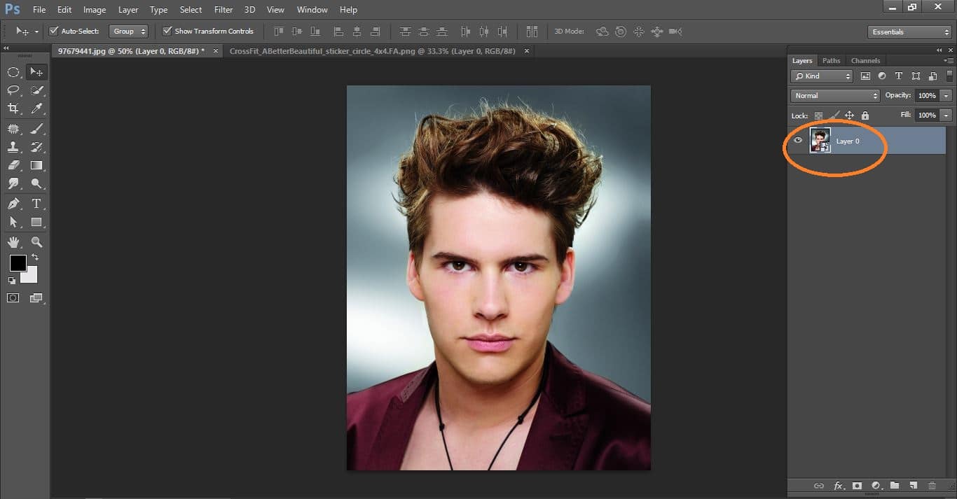Switch to the Channels tab

[x=865, y=60]
